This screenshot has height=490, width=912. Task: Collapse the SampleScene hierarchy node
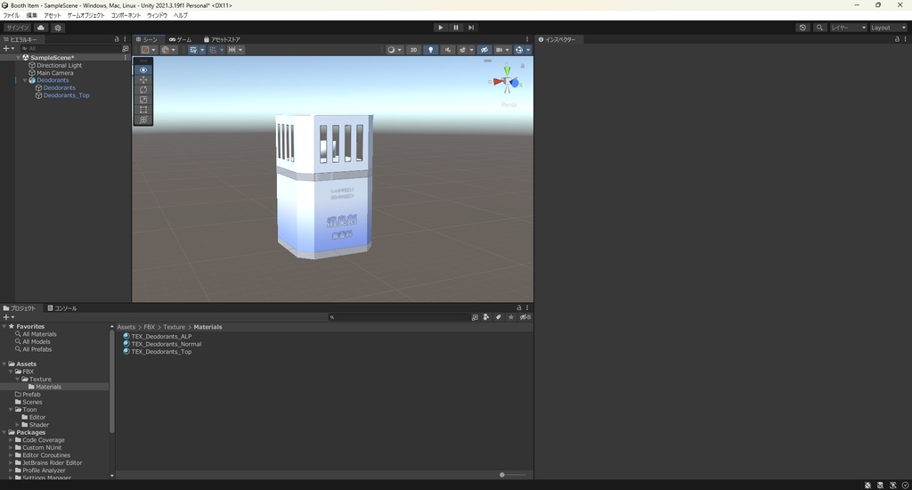[x=18, y=58]
